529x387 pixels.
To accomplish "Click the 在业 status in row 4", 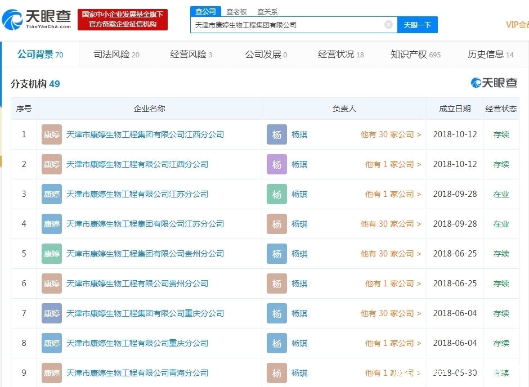I will click(501, 224).
